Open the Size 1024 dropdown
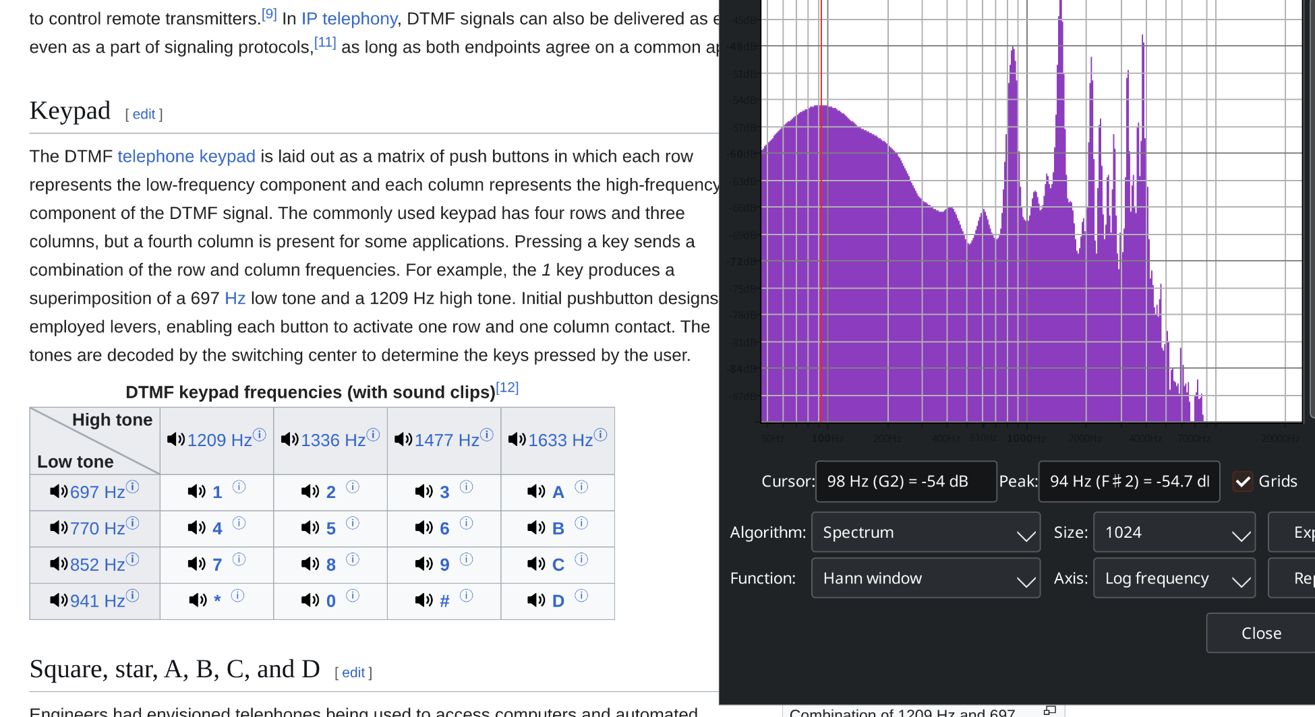 coord(1173,532)
